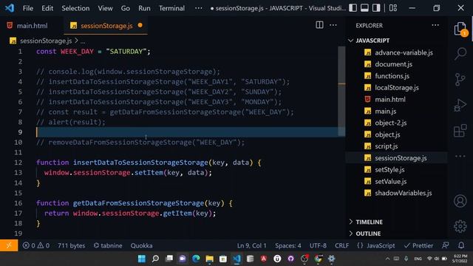Open shadowVariables.js in Explorer
Viewport: 473px width, 266px height.
pos(404,193)
